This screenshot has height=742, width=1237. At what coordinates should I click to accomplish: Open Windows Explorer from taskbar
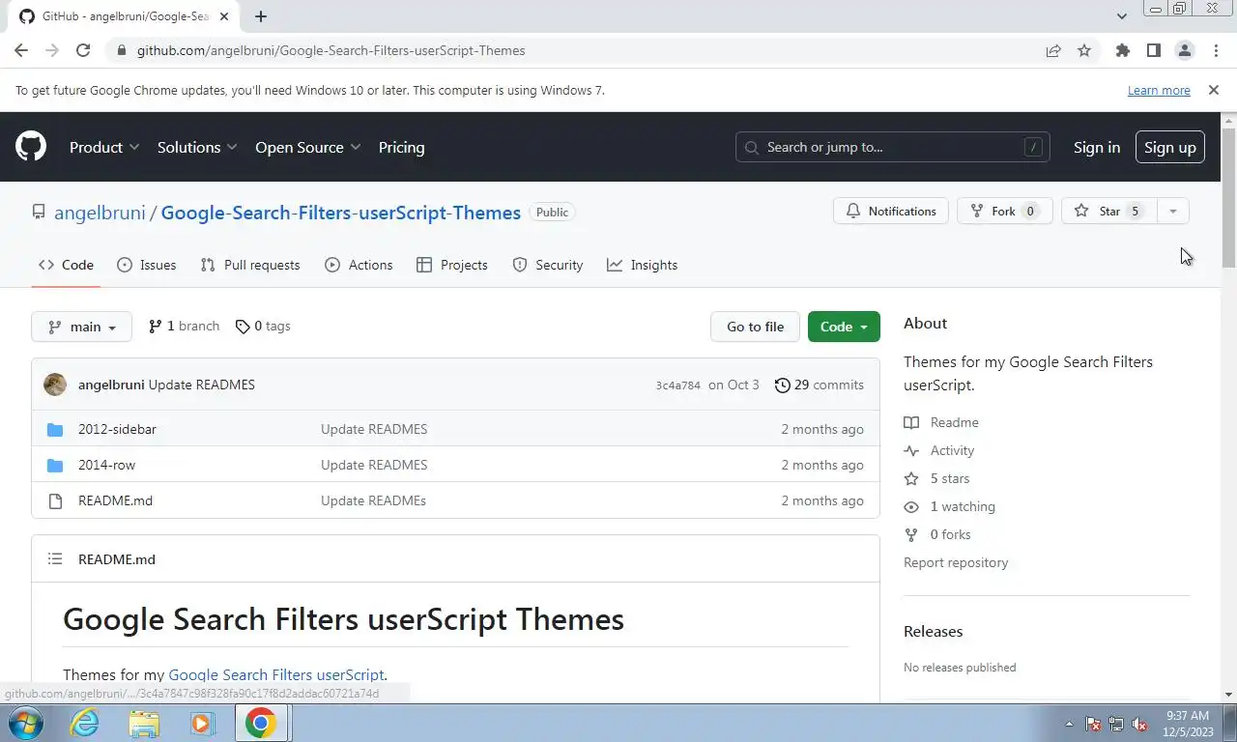pyautogui.click(x=144, y=723)
